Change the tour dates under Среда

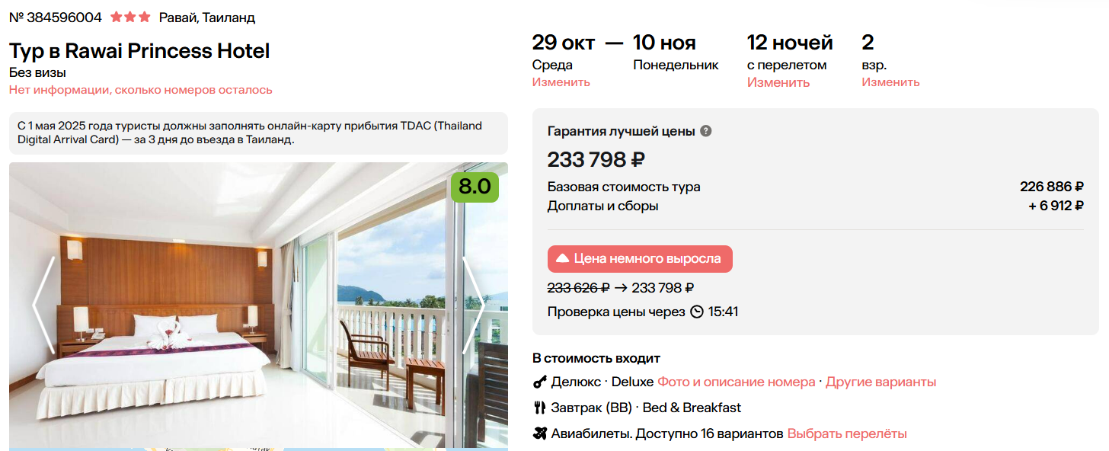click(x=561, y=82)
